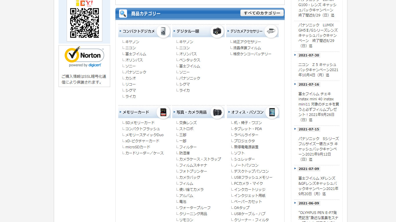This screenshot has width=396, height=222.
Task: Open すべてのカテゴリー button
Action: click(x=262, y=13)
